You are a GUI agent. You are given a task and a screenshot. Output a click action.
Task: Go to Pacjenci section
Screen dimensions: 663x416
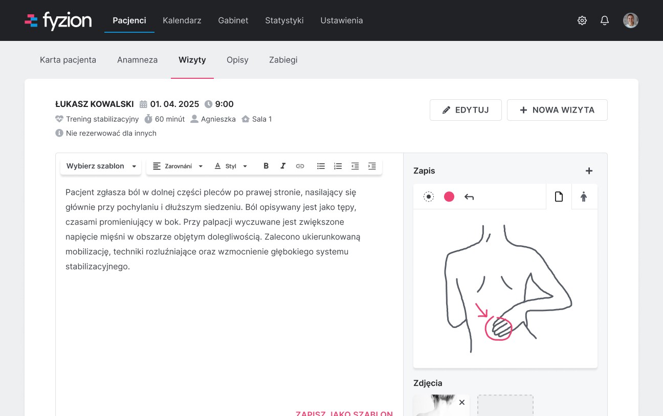129,20
